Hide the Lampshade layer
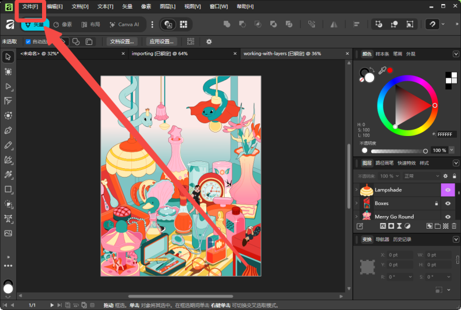 click(448, 190)
